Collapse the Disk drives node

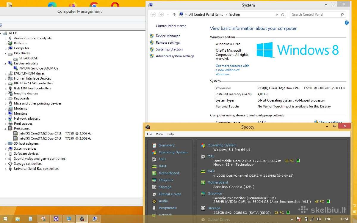(x=5, y=53)
